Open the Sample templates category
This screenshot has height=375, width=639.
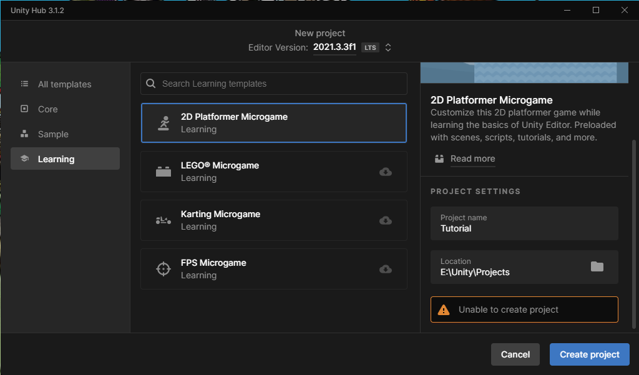coord(53,134)
